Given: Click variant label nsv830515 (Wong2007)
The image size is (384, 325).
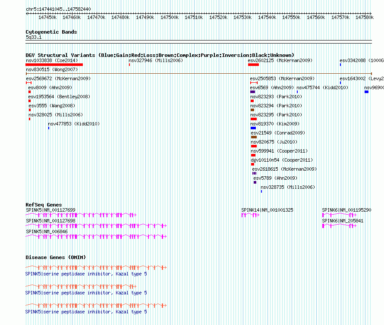Looking at the screenshot, I should 52,69.
